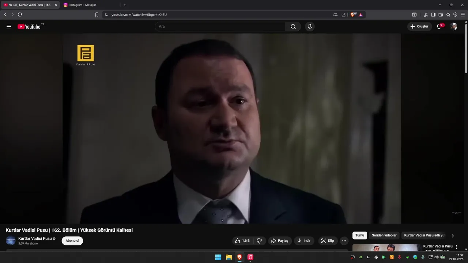468x263 pixels.
Task: Click the video player to pause
Action: 231,129
